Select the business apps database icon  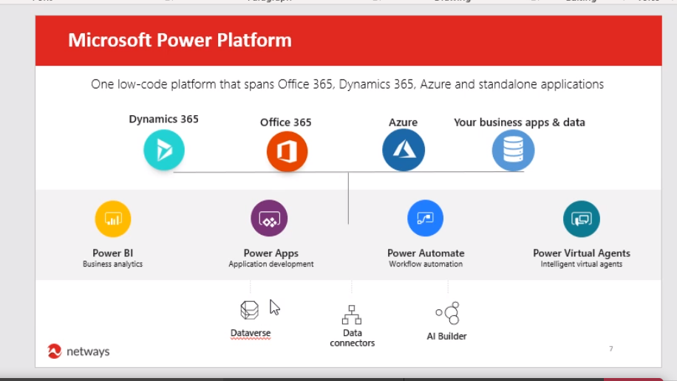coord(513,151)
